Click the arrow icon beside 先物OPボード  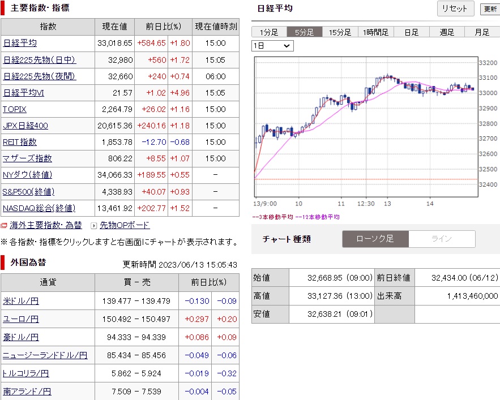point(94,226)
